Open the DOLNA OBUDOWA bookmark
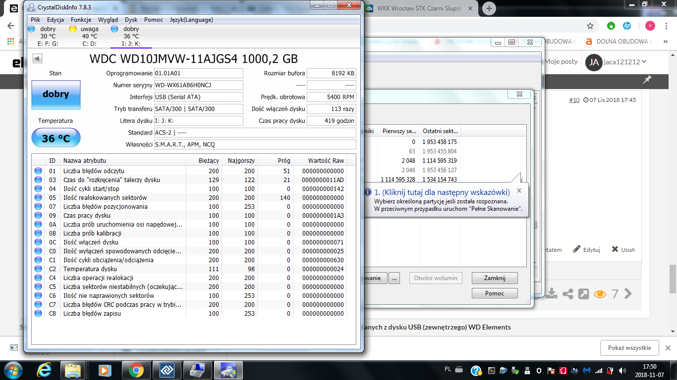Image resolution: width=677 pixels, height=380 pixels. point(620,42)
